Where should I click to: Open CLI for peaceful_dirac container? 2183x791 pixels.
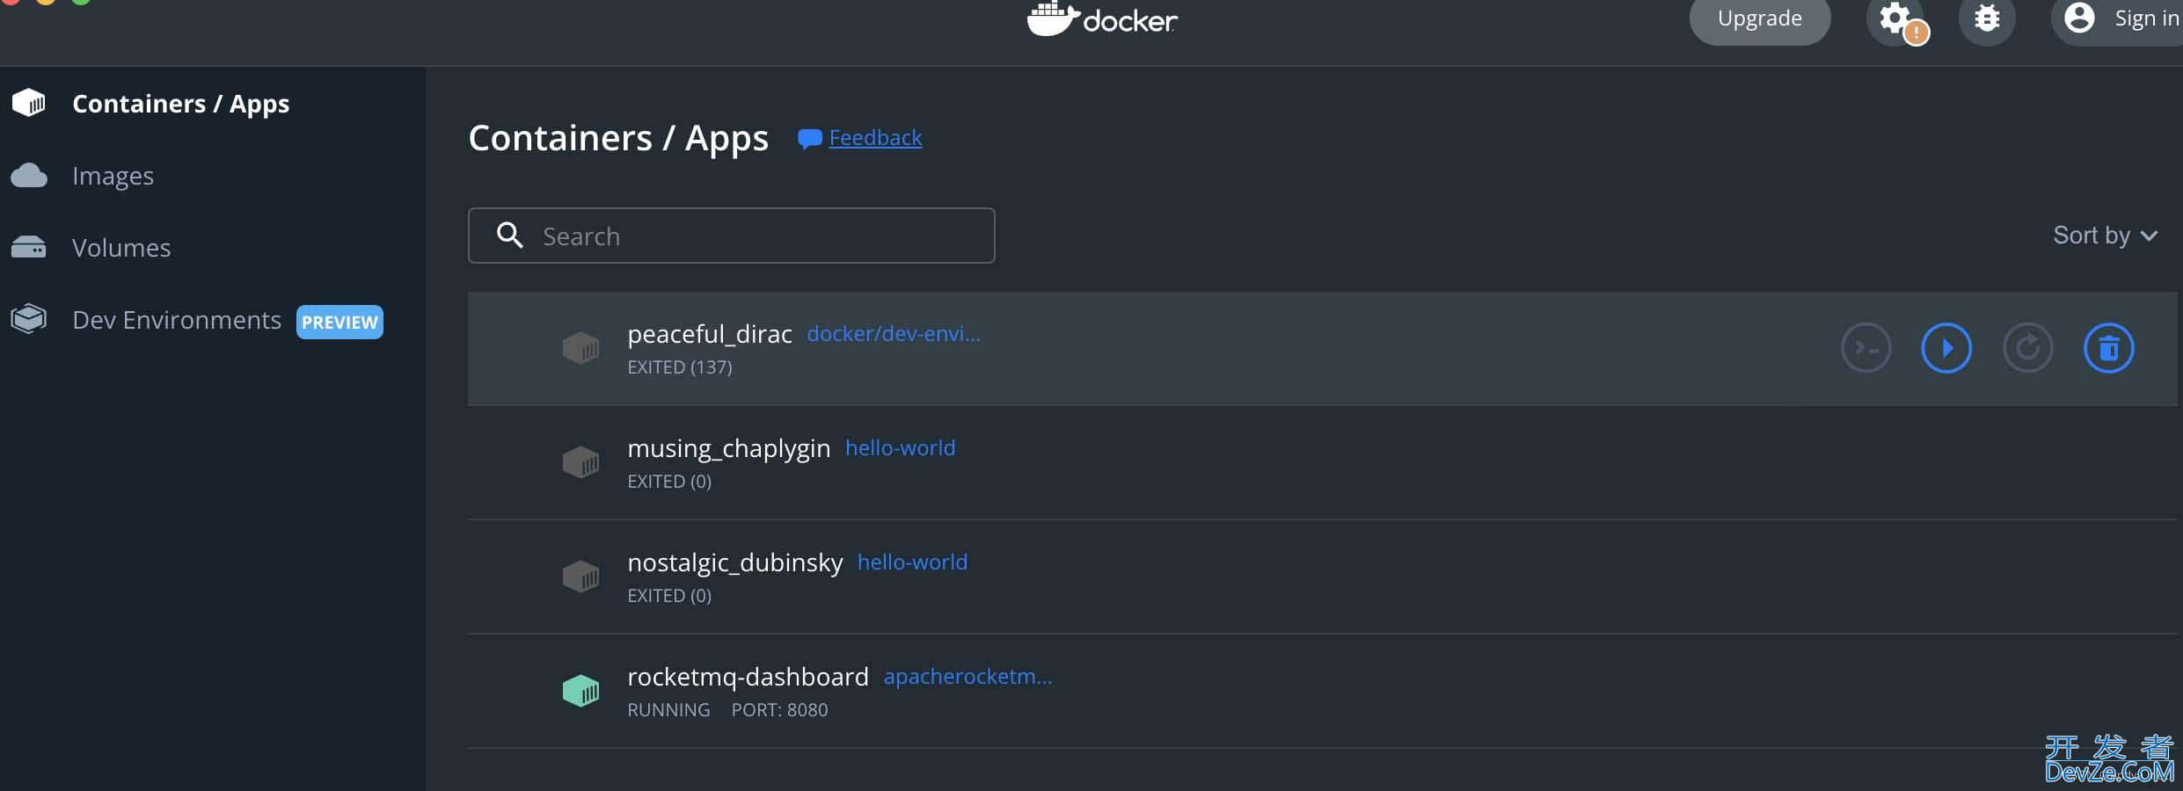[1865, 348]
